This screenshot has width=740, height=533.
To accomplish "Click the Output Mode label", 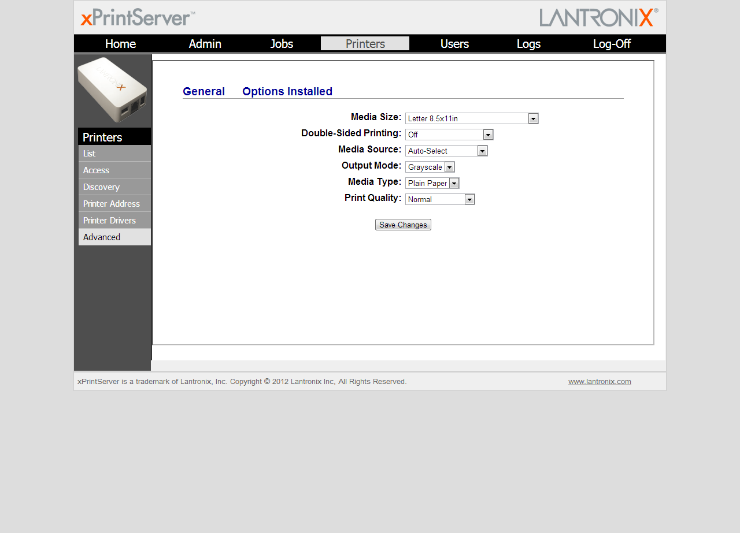I will [372, 166].
